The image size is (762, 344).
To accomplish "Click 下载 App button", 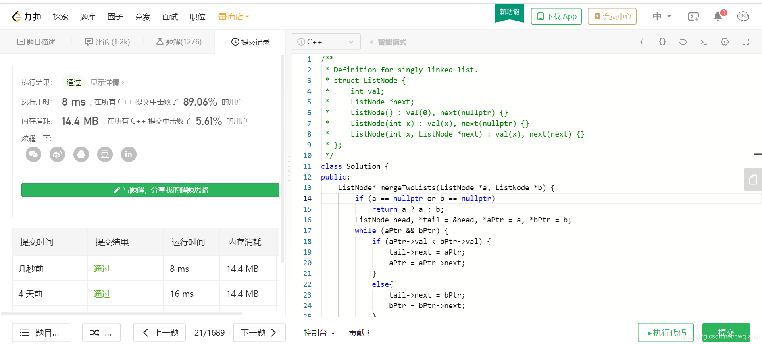I will (556, 16).
